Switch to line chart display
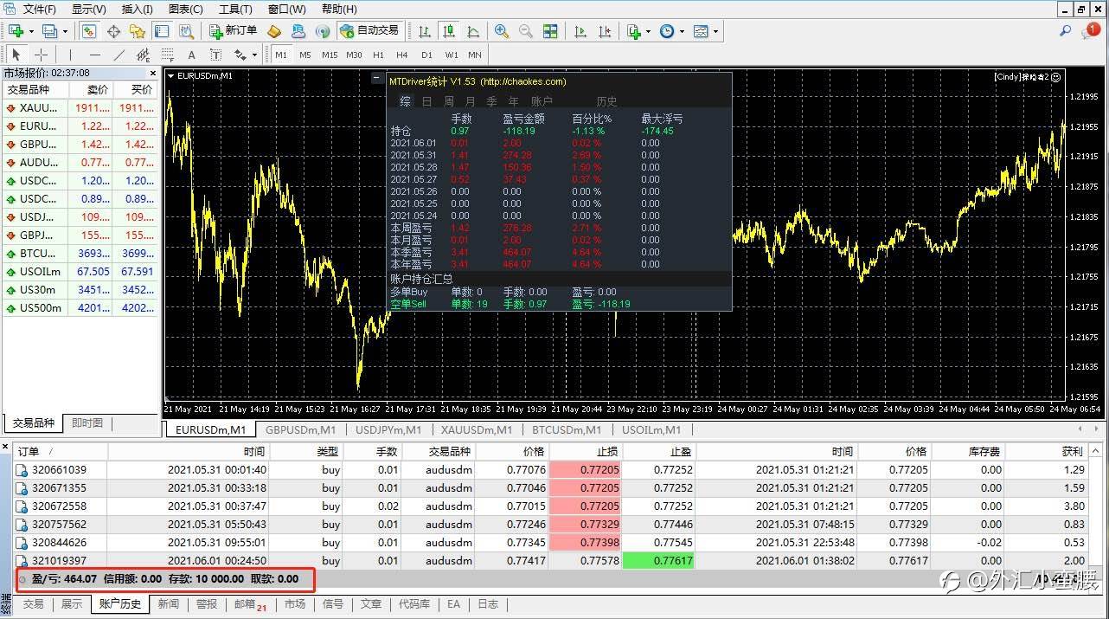The height and width of the screenshot is (619, 1109). 473,31
